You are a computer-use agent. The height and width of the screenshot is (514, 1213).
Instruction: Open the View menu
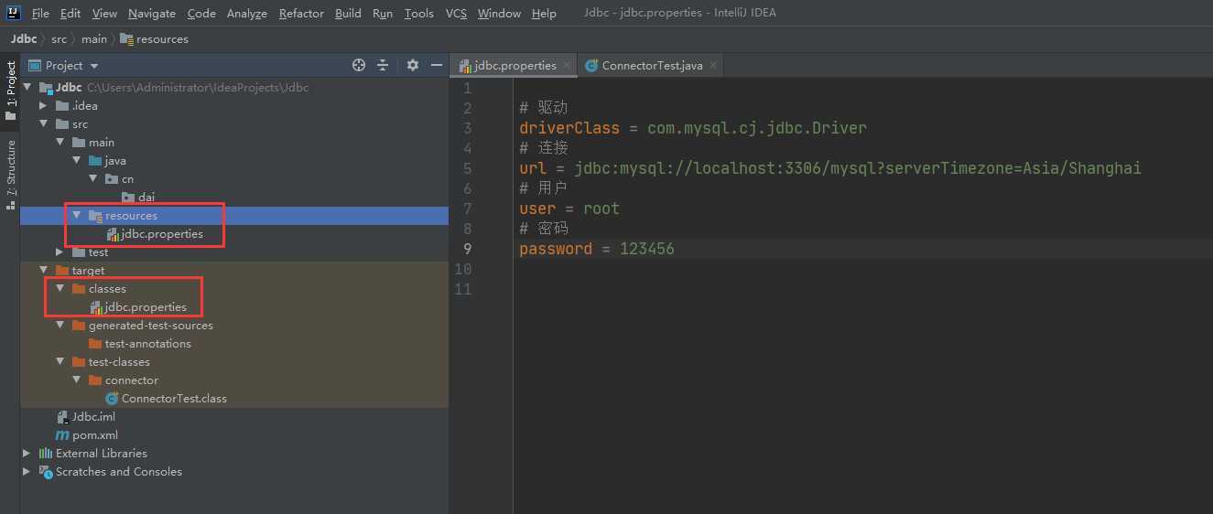click(x=104, y=14)
